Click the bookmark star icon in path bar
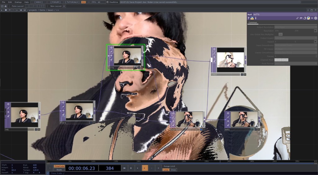Viewport: 318px width, 175px height. click(x=21, y=10)
